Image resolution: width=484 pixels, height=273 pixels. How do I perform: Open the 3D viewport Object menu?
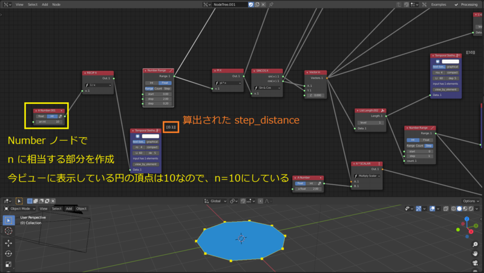click(x=81, y=208)
